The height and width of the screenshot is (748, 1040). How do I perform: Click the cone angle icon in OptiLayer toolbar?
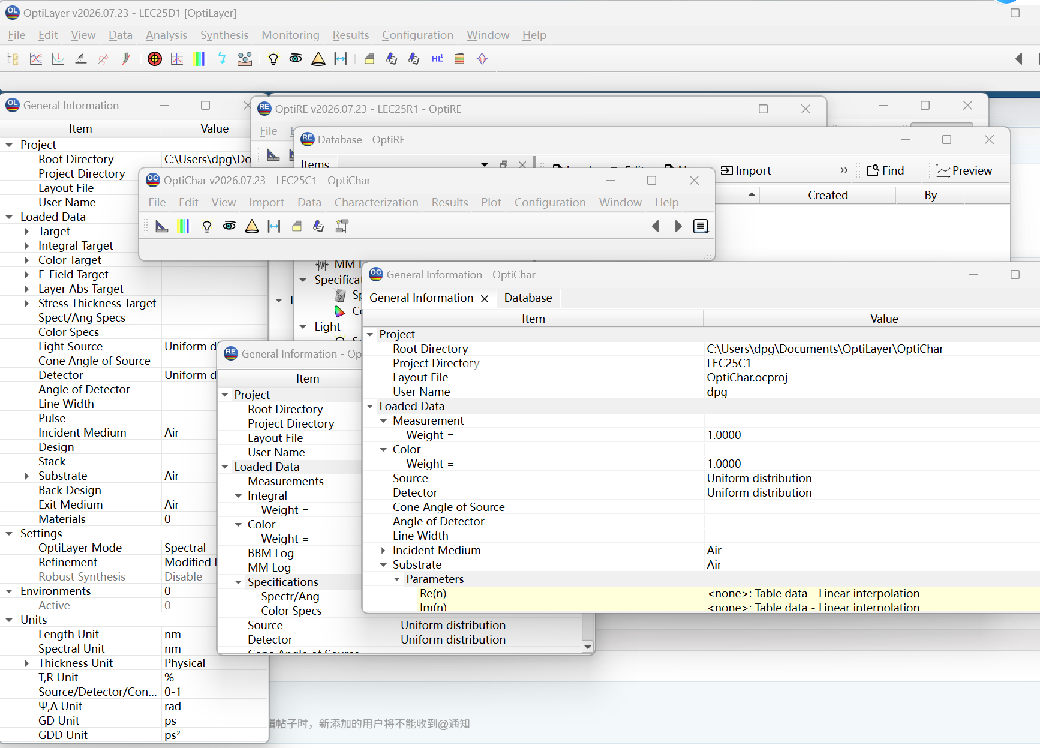(318, 59)
